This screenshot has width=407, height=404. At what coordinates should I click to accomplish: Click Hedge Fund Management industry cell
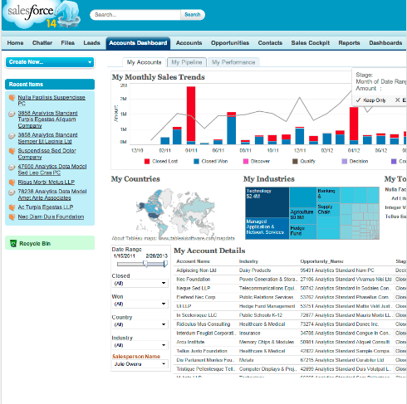267,306
